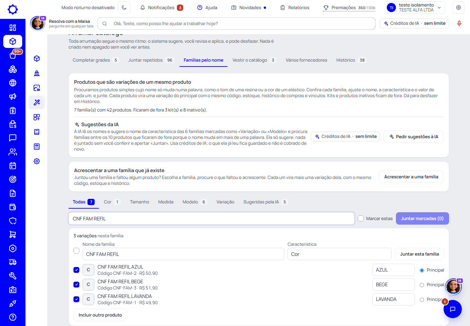Focus the Maisa assistant search field
This screenshot has width=470, height=326.
(x=237, y=23)
